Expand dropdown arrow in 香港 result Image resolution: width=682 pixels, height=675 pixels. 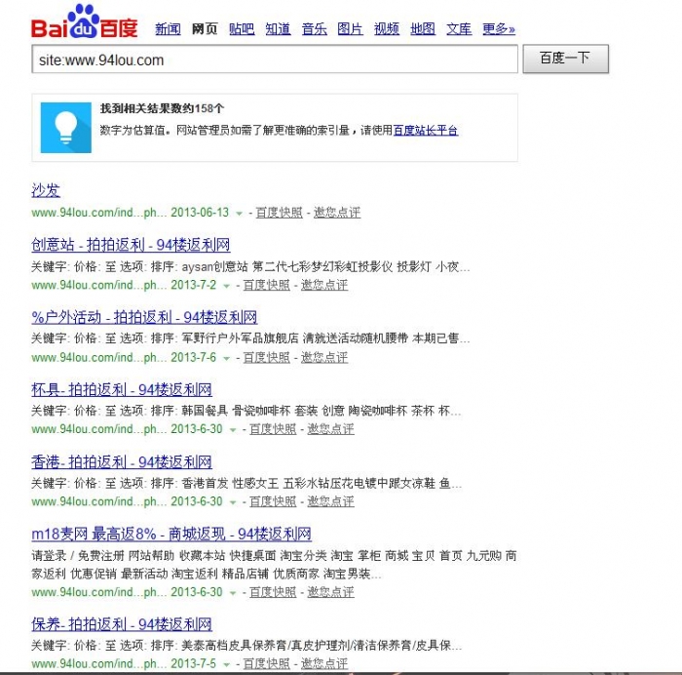pos(233,502)
